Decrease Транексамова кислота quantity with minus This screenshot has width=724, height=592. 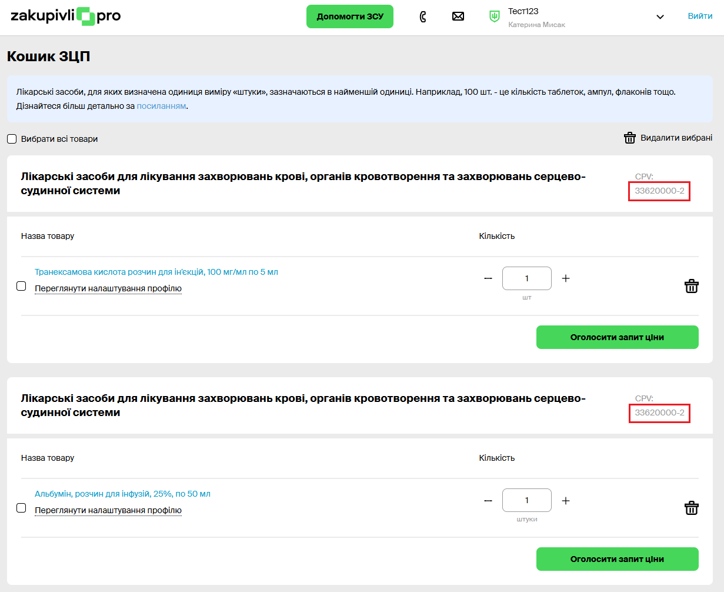[x=488, y=278]
